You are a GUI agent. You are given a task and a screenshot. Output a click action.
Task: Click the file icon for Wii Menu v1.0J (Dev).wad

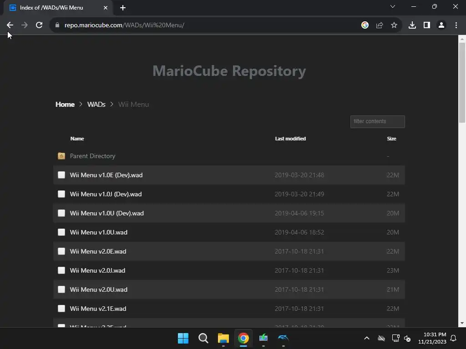coord(61,194)
